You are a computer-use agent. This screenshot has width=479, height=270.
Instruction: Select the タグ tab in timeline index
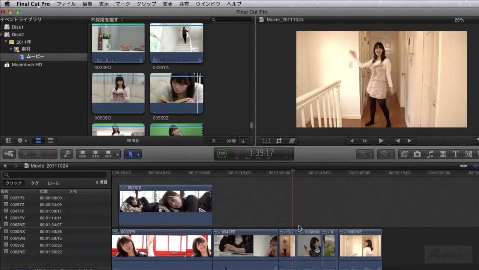click(35, 183)
